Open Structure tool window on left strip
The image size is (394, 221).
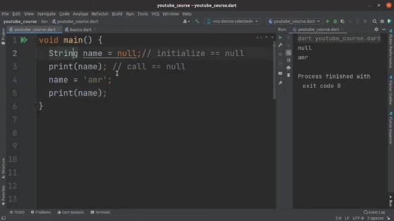pos(3,168)
